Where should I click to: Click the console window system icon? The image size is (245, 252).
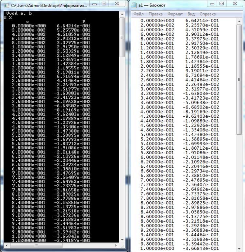6,6
